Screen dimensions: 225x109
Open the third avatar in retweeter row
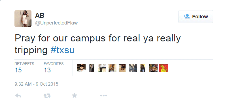click(102, 68)
